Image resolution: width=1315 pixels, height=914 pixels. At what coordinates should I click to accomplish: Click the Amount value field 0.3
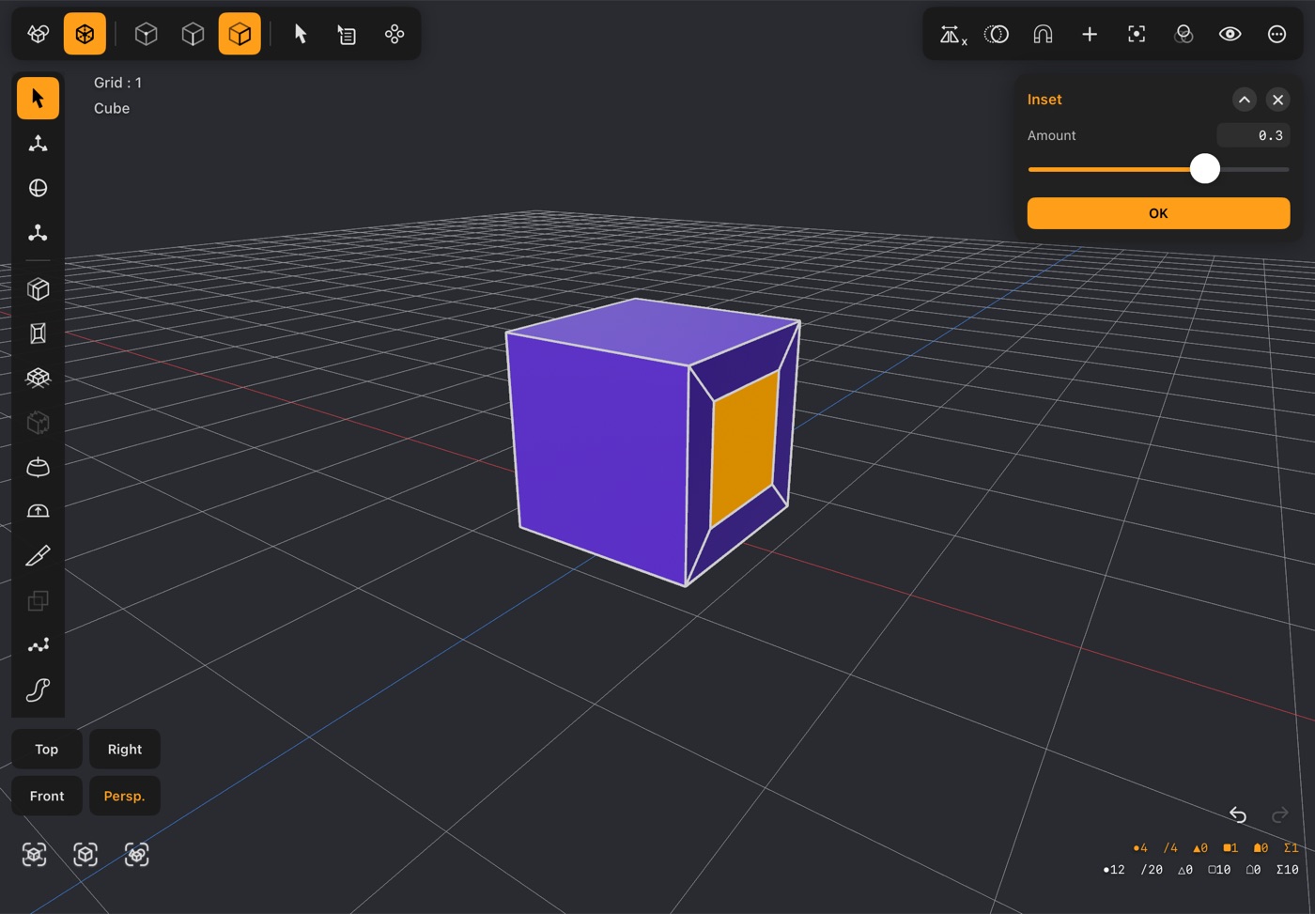[1253, 135]
